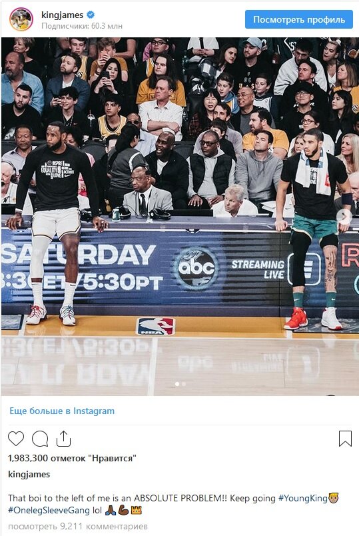Like the post with the heart icon
Image resolution: width=359 pixels, height=536 pixels.
click(16, 439)
